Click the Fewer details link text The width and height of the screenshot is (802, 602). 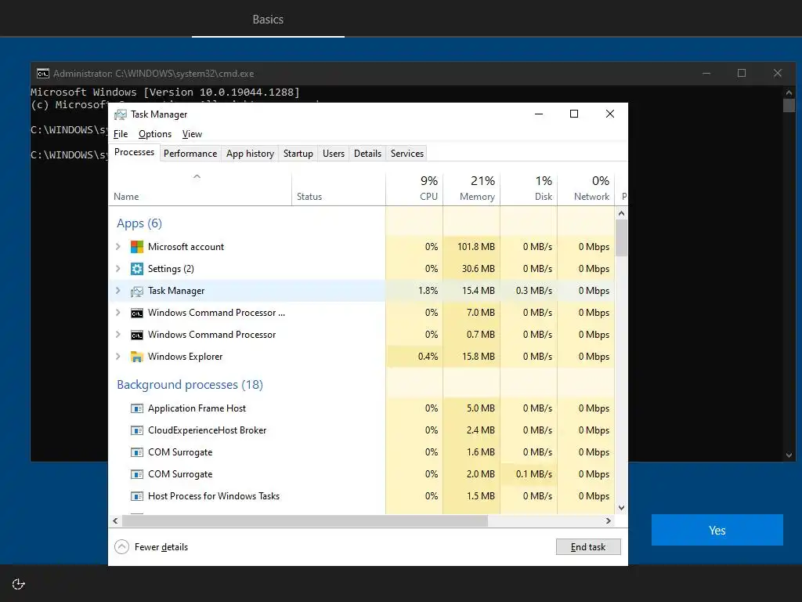click(161, 547)
